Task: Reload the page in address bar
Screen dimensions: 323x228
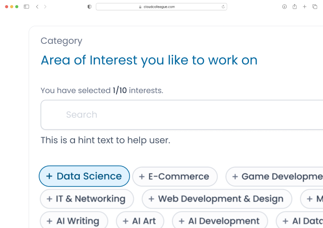Action: point(223,7)
